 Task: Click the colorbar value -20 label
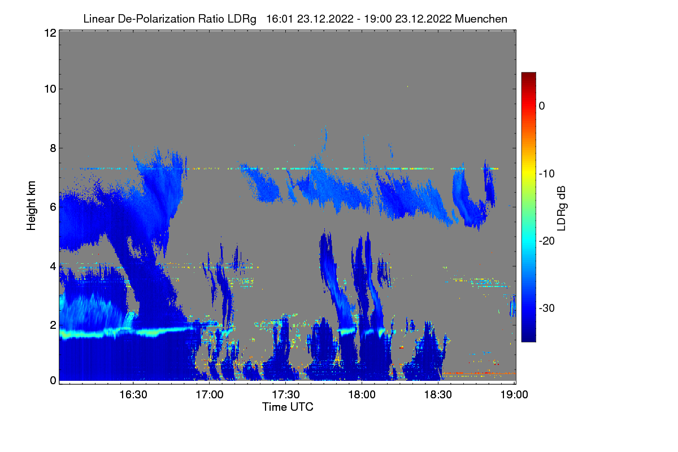click(546, 241)
